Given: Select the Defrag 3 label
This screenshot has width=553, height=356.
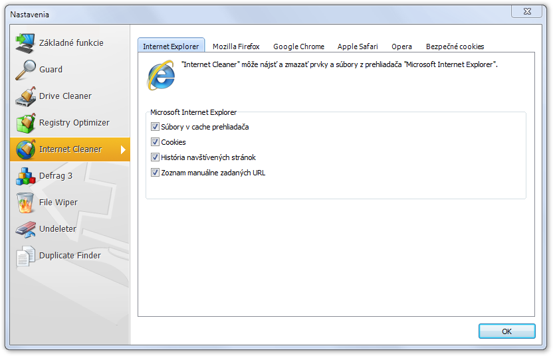Looking at the screenshot, I should click(56, 176).
